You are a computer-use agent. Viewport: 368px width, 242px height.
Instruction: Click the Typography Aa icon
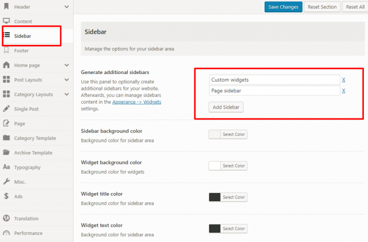(x=6, y=167)
